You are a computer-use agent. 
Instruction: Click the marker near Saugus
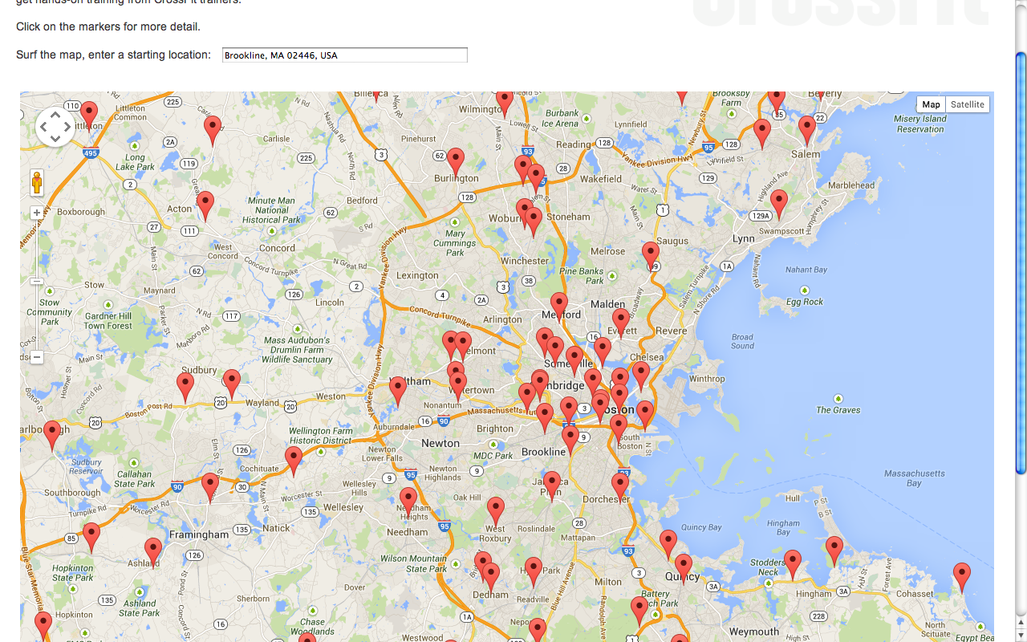651,258
